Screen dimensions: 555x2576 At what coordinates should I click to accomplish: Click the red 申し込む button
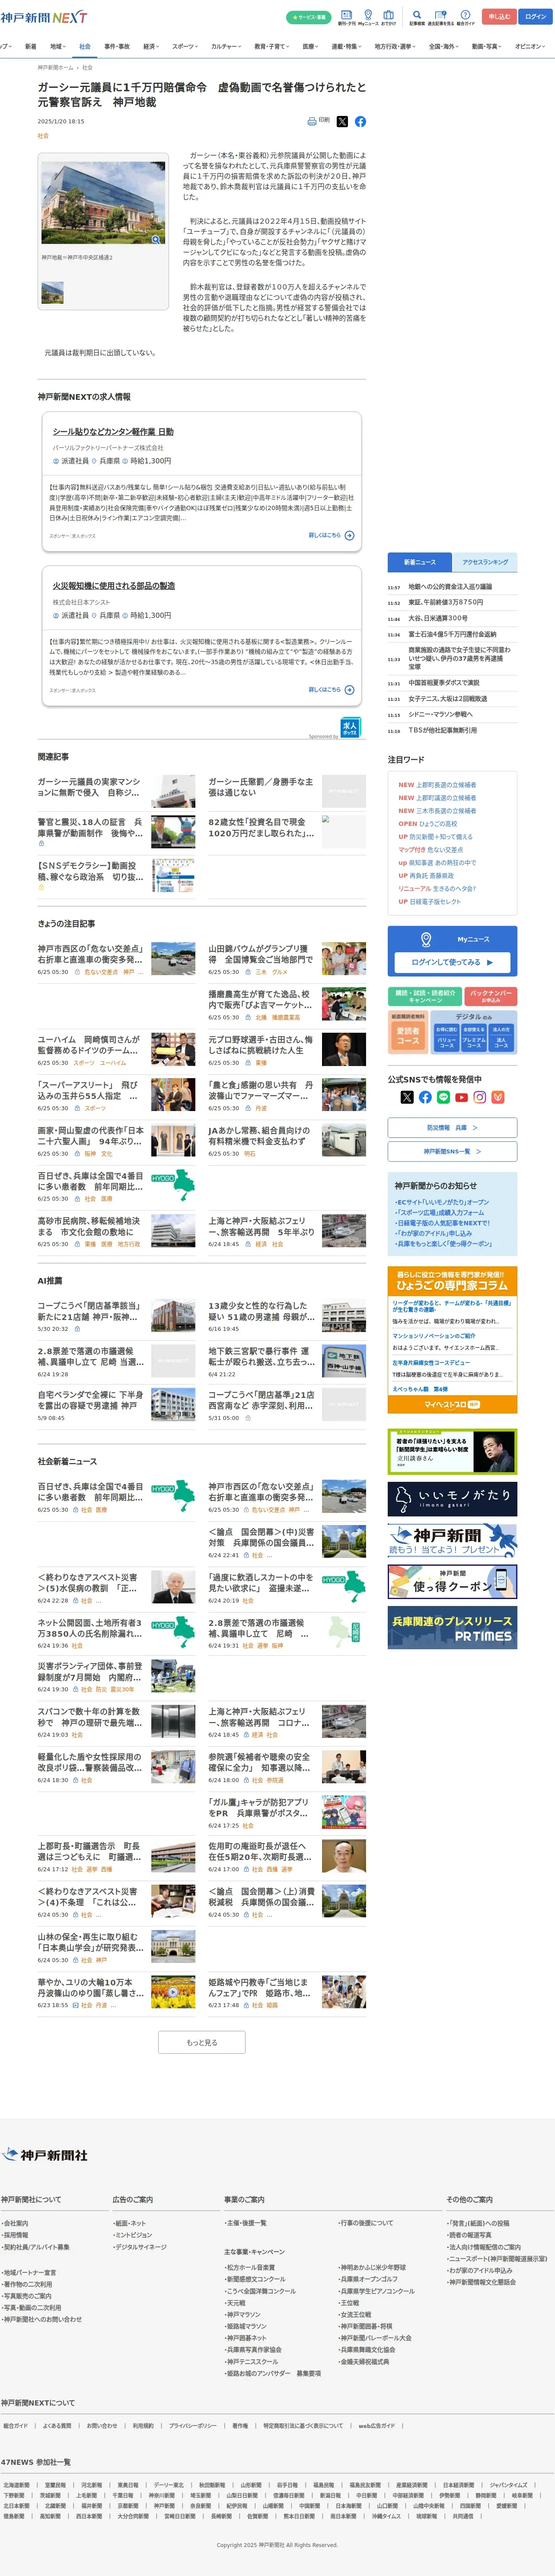(499, 17)
